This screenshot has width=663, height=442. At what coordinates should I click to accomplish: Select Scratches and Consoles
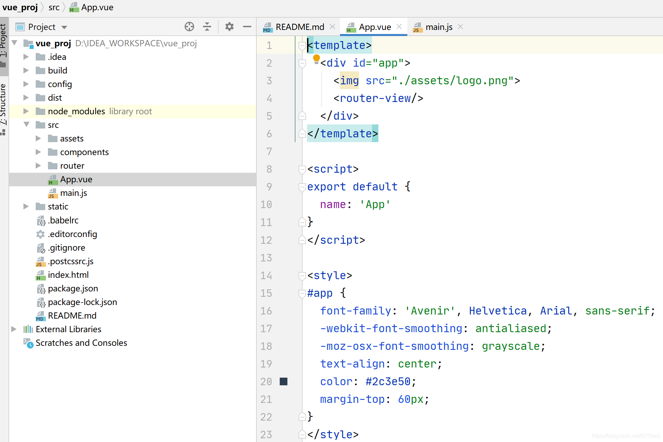pos(133,343)
